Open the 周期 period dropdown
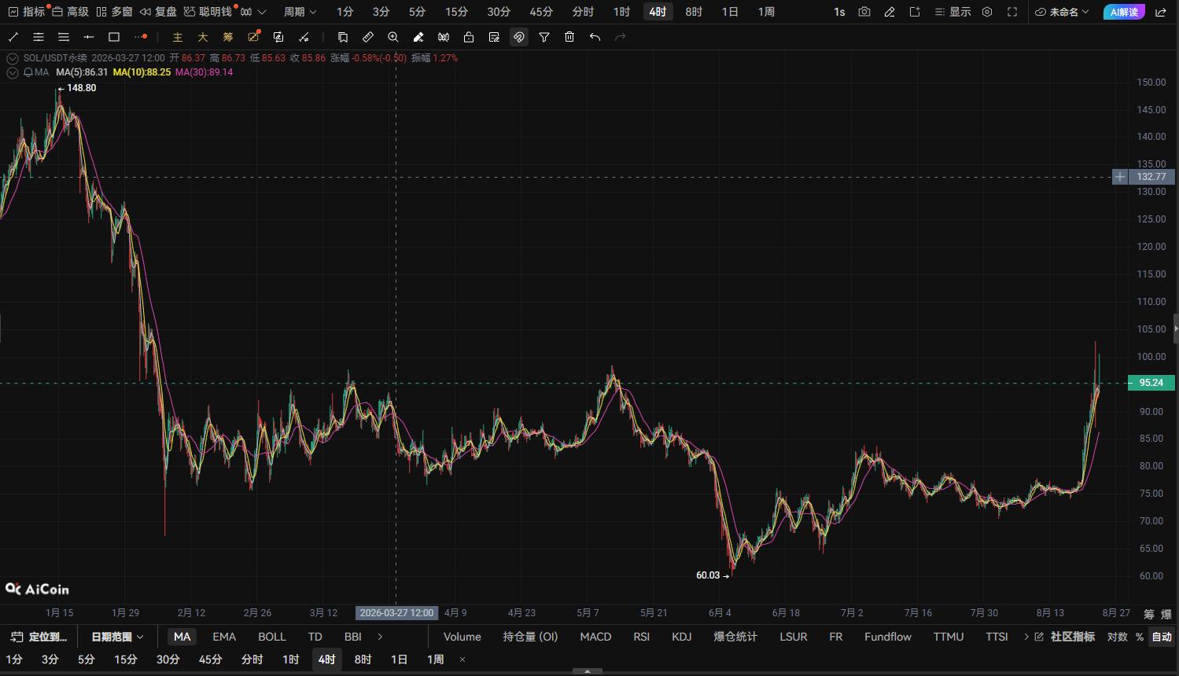 pyautogui.click(x=300, y=12)
